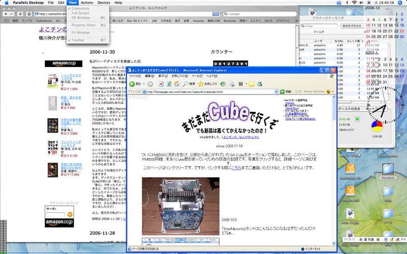Click the green Go arrow button in IE
Image resolution: width=407 pixels, height=254 pixels.
click(x=282, y=91)
